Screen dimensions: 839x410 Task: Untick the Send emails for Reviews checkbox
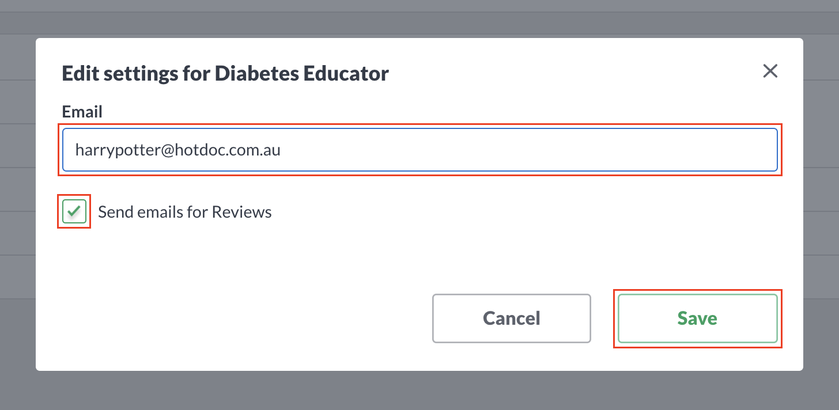[x=74, y=211]
